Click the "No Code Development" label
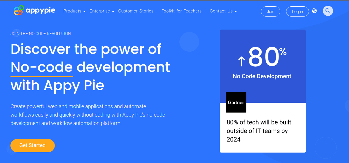349x163 pixels. coord(262,76)
